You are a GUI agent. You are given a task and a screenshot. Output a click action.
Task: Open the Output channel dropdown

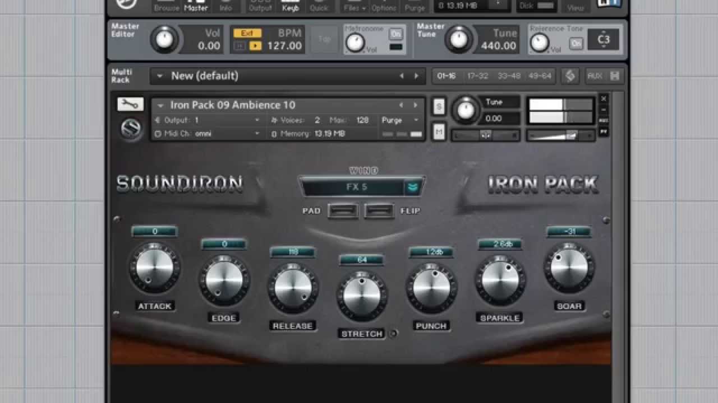(208, 120)
